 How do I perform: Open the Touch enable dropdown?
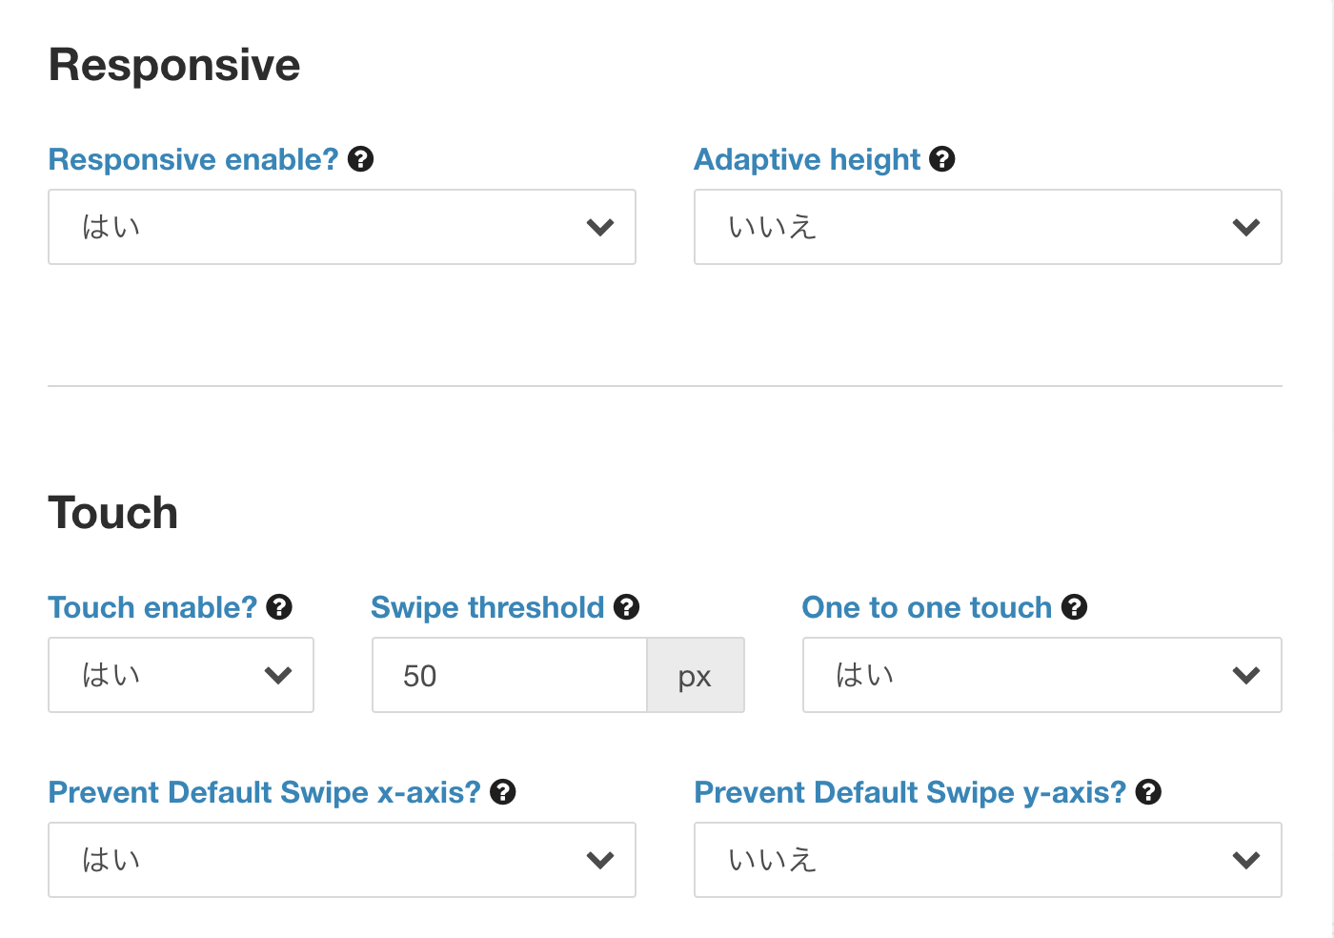(x=181, y=675)
